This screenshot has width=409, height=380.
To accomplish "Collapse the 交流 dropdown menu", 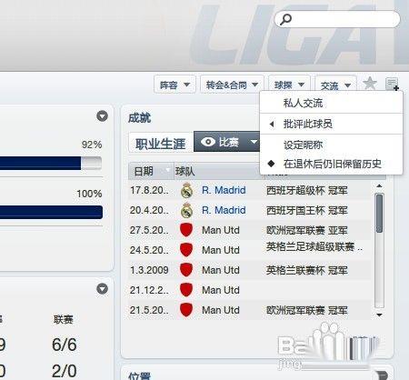I will 335,85.
